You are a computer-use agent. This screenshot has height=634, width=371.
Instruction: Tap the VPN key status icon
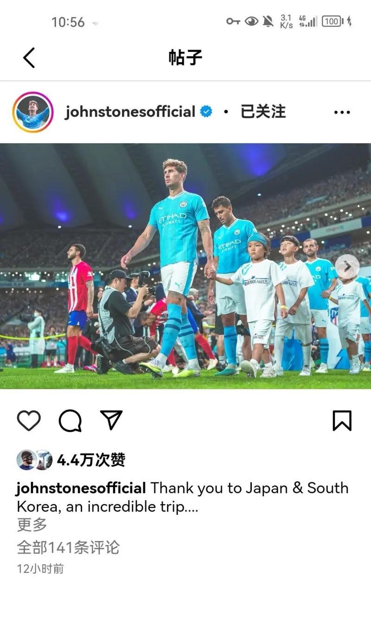233,21
